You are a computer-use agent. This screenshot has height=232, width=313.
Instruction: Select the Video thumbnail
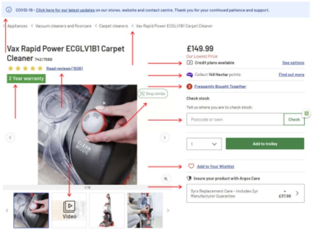69,210
